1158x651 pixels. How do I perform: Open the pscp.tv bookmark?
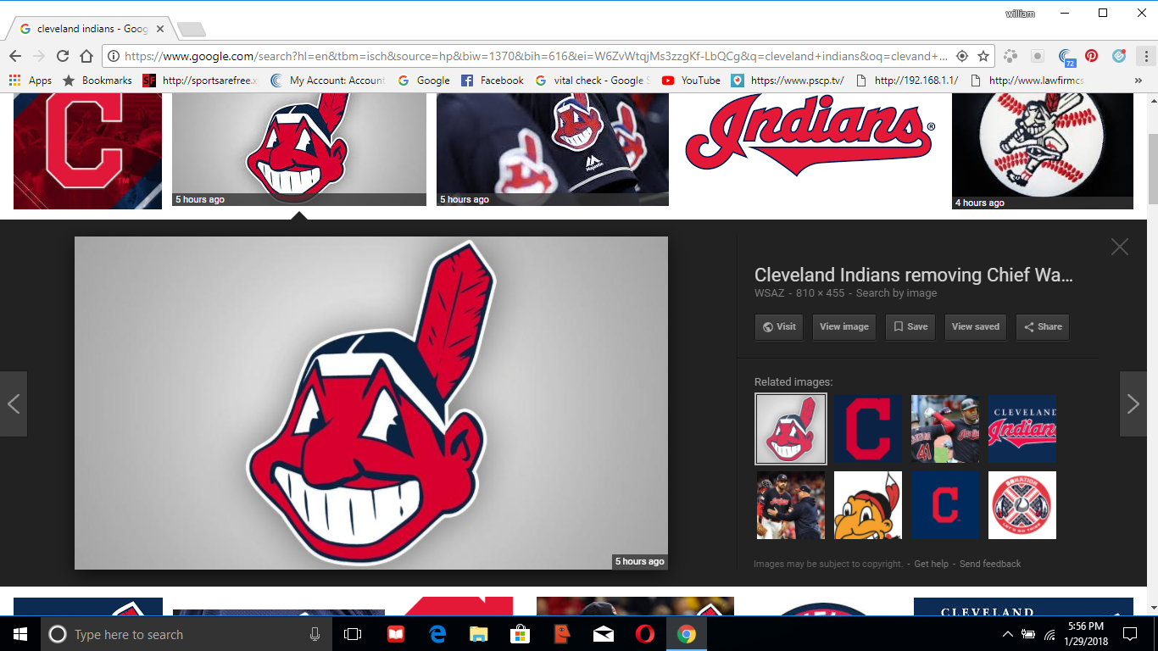tap(788, 81)
